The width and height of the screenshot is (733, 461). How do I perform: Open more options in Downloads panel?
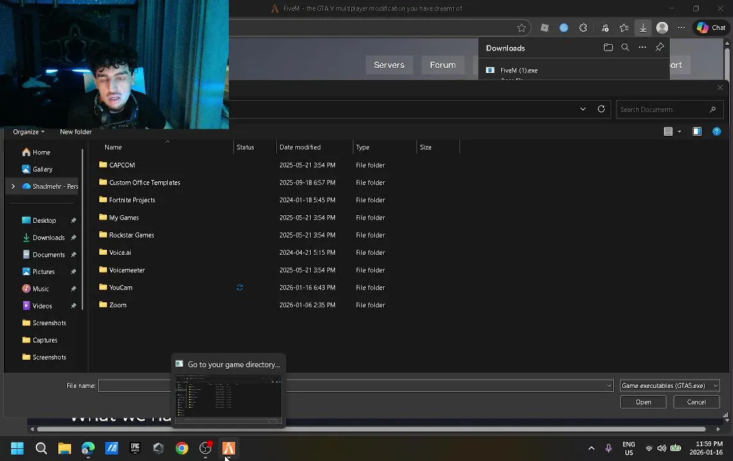642,47
